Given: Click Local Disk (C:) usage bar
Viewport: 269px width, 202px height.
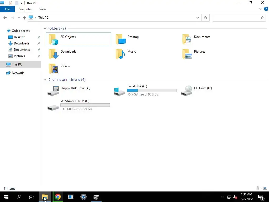Looking at the screenshot, I should 152,90.
